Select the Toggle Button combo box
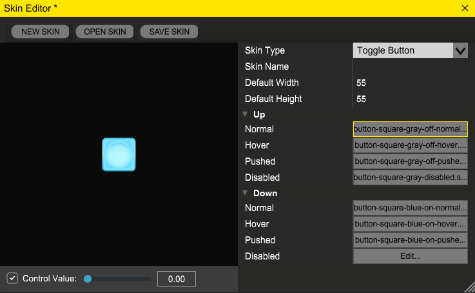 [x=410, y=50]
